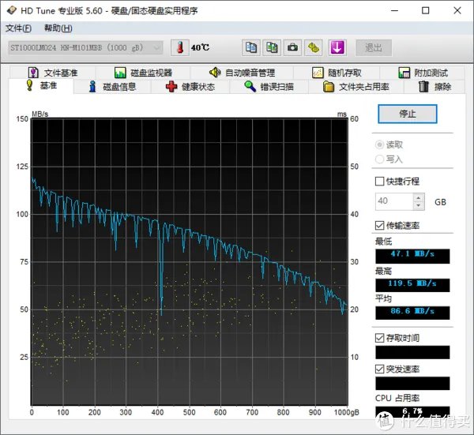Viewport: 474px width, 435px height.
Task: Toggle the 传输速率 checkbox
Action: 380,225
